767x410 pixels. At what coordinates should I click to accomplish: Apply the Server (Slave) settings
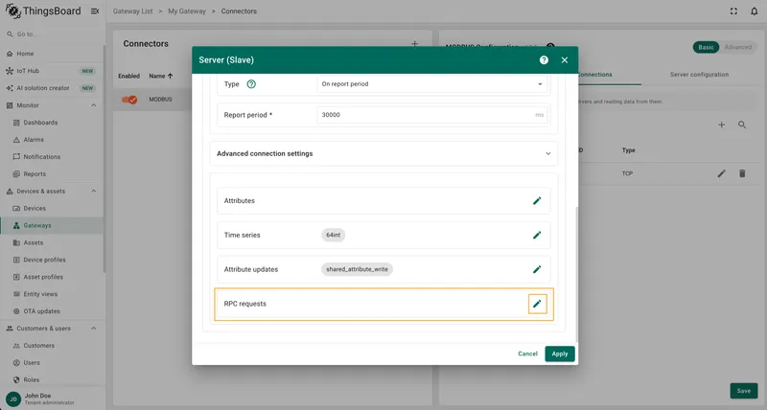pyautogui.click(x=560, y=353)
